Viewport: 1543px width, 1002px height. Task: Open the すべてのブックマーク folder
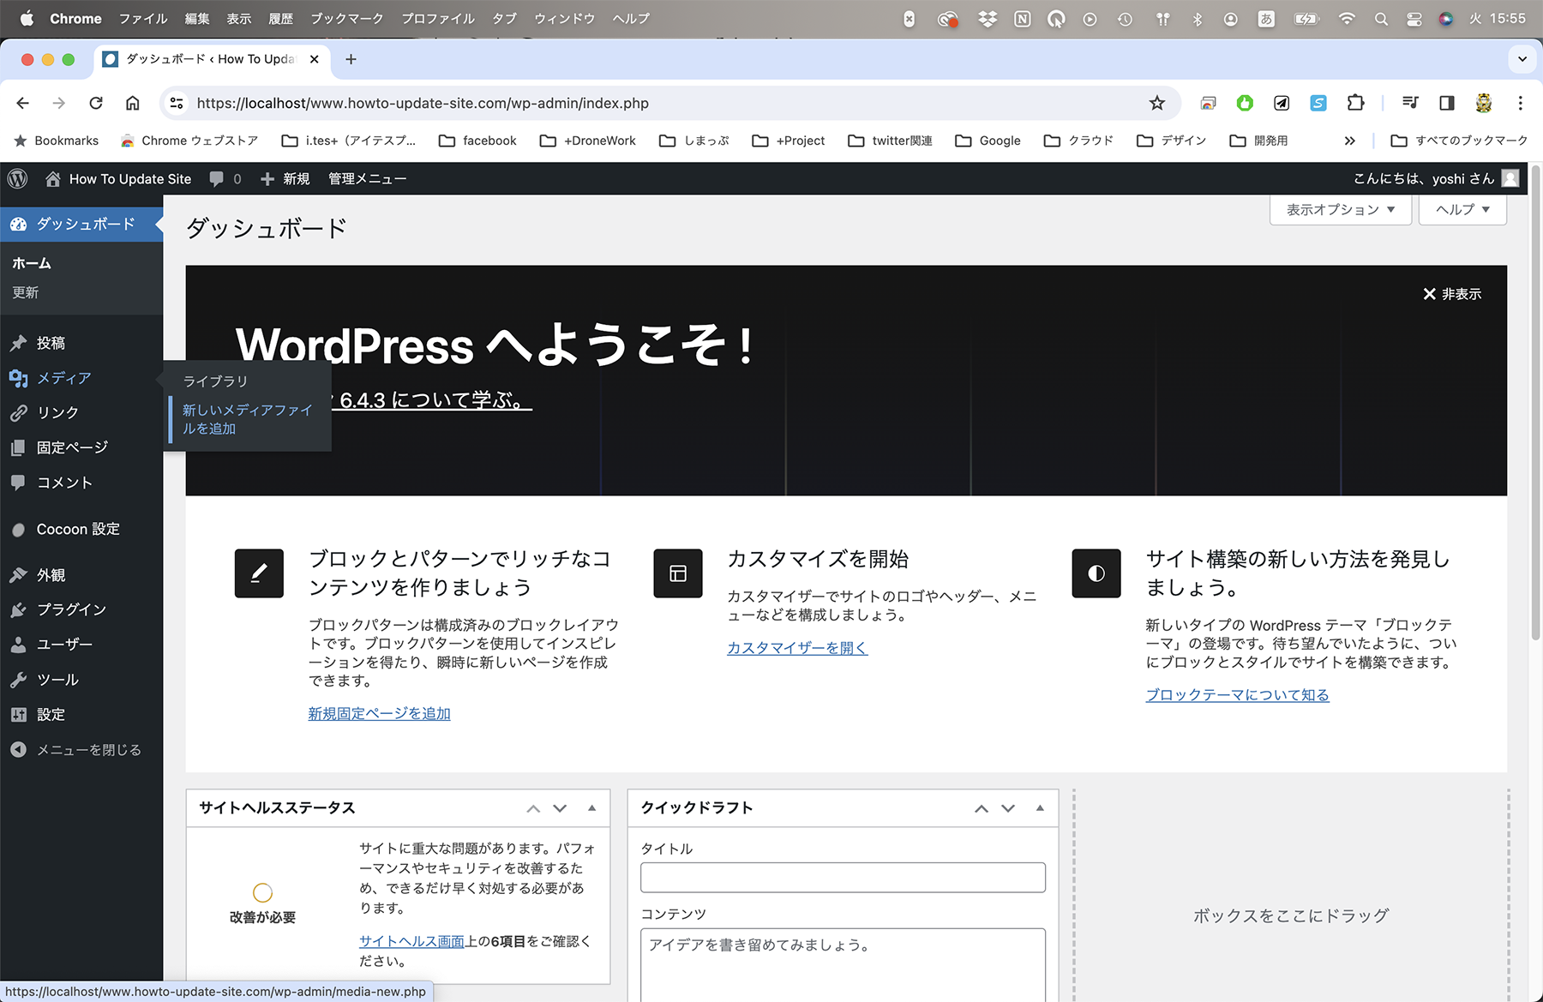1459,141
